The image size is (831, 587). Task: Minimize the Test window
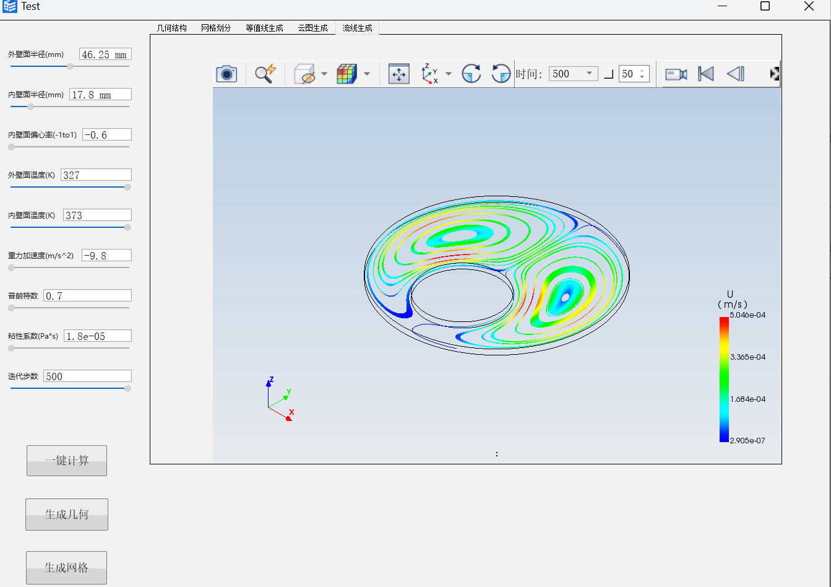click(x=723, y=6)
